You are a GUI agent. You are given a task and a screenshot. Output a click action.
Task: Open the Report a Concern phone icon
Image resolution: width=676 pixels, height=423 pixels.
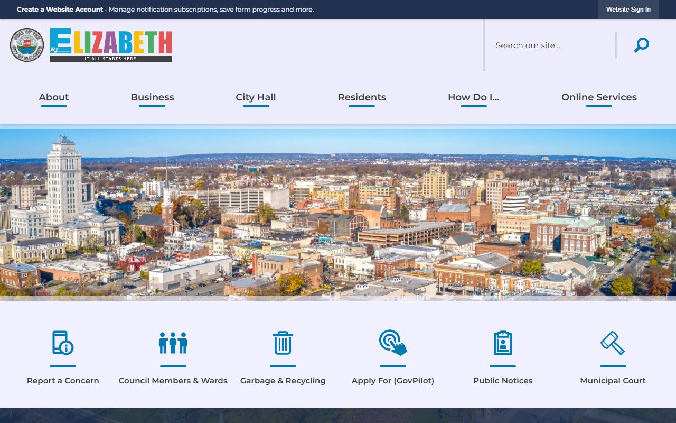[x=63, y=343]
